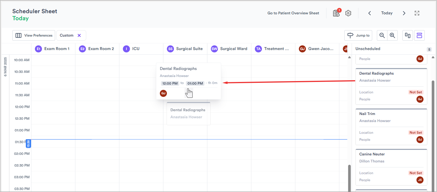Click the 12:00 PM start time field

170,83
